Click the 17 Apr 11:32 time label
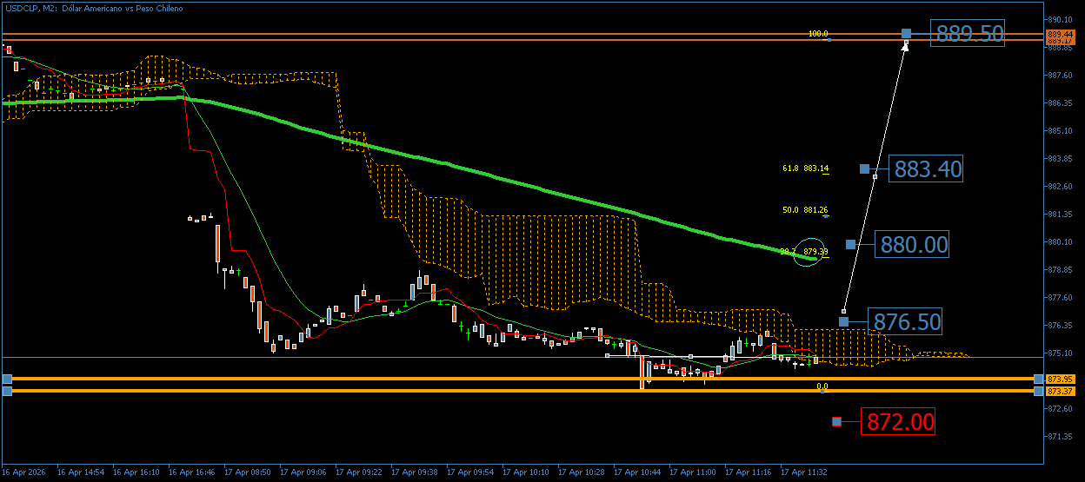 coord(802,473)
